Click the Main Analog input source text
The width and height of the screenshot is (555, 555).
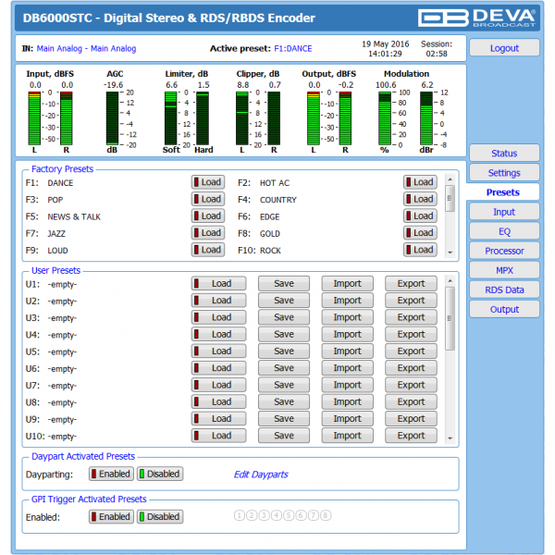pos(86,48)
